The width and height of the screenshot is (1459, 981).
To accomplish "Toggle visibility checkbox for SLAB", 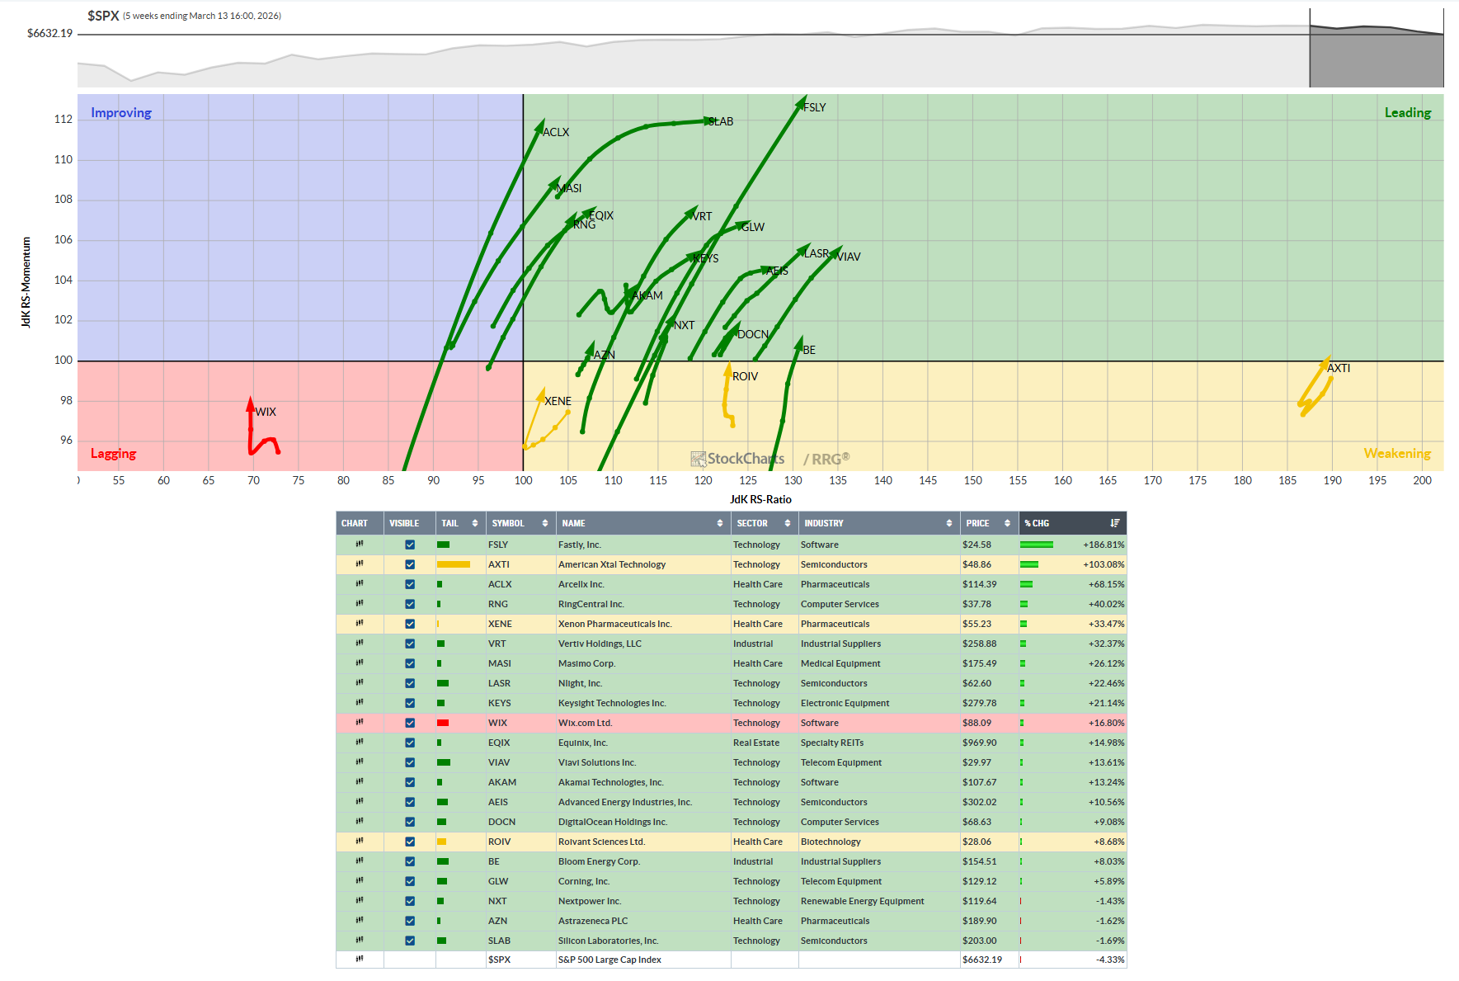I will [410, 941].
